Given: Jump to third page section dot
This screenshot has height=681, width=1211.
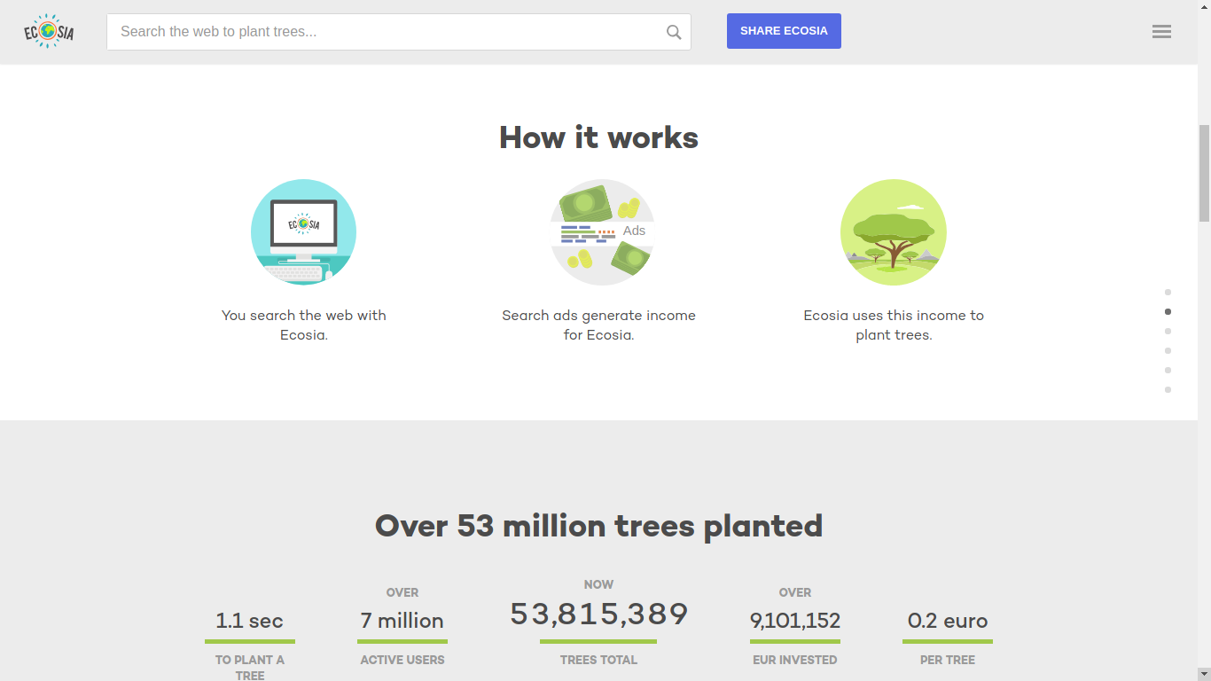Looking at the screenshot, I should pos(1168,331).
